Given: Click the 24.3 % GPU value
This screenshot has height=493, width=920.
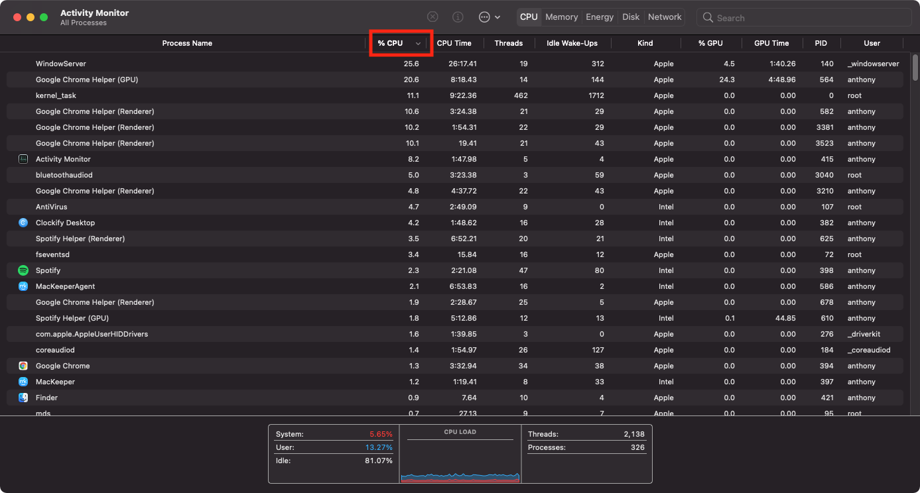Looking at the screenshot, I should [x=727, y=80].
